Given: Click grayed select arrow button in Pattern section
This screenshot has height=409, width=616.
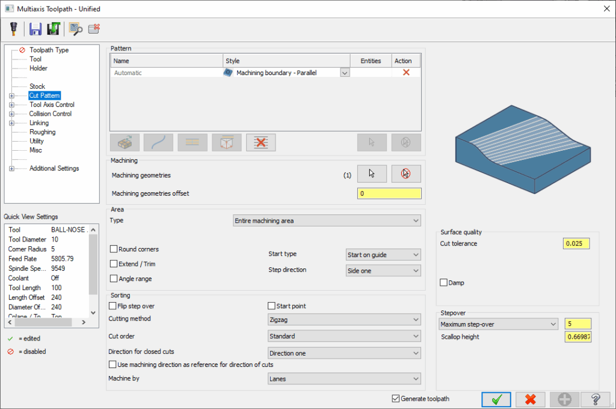Looking at the screenshot, I should (x=372, y=142).
